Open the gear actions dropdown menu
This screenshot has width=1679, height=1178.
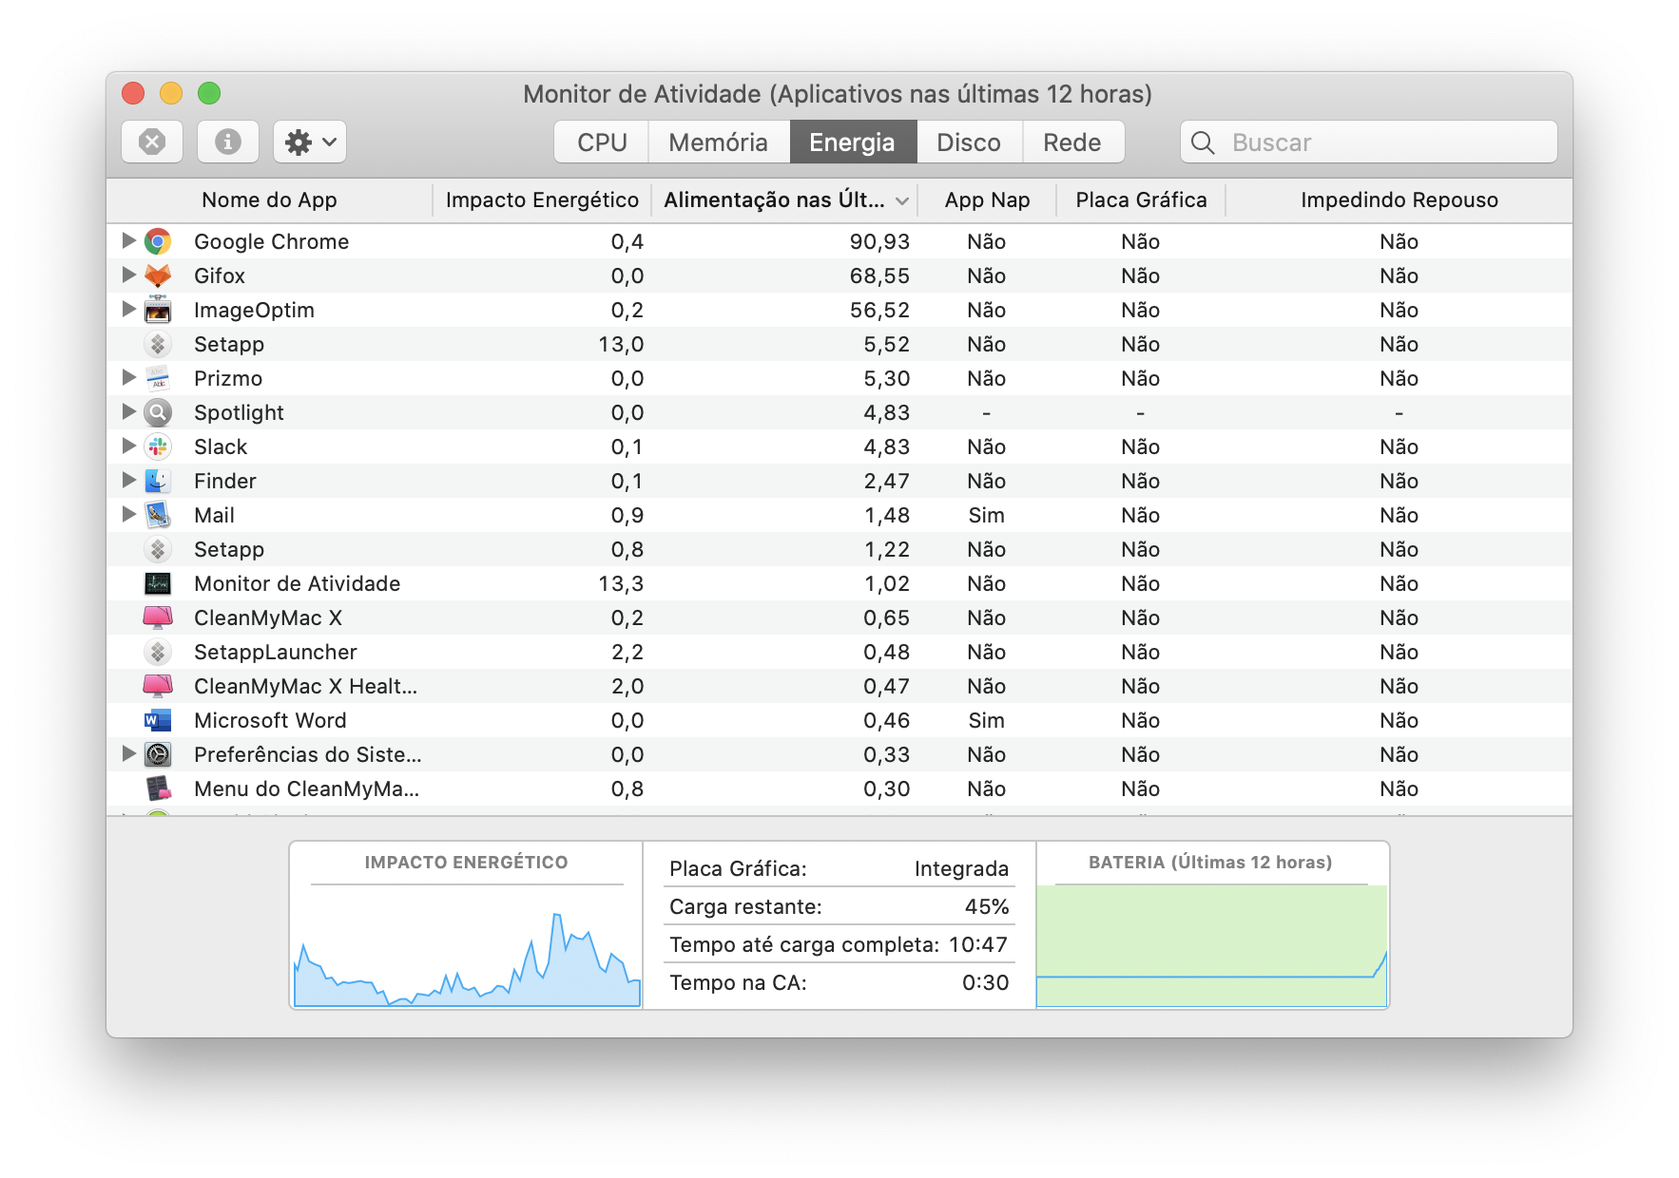310,142
